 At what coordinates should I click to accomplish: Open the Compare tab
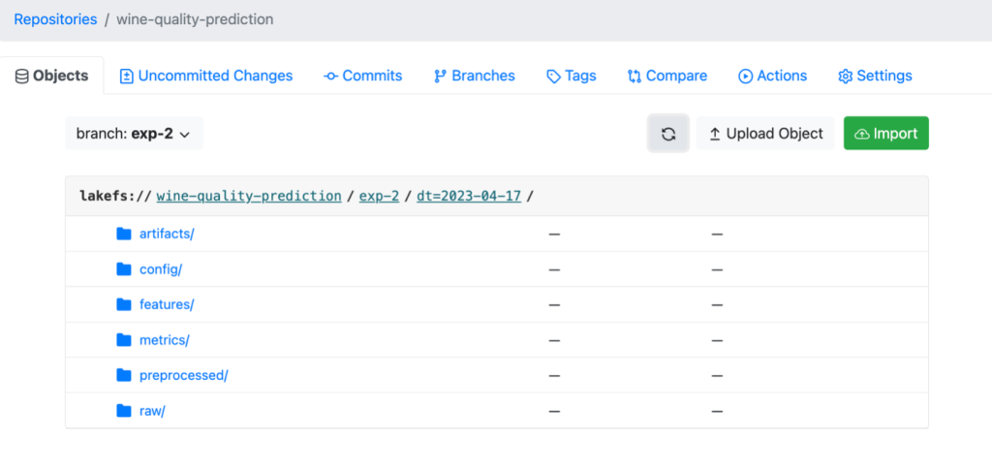[x=667, y=76]
